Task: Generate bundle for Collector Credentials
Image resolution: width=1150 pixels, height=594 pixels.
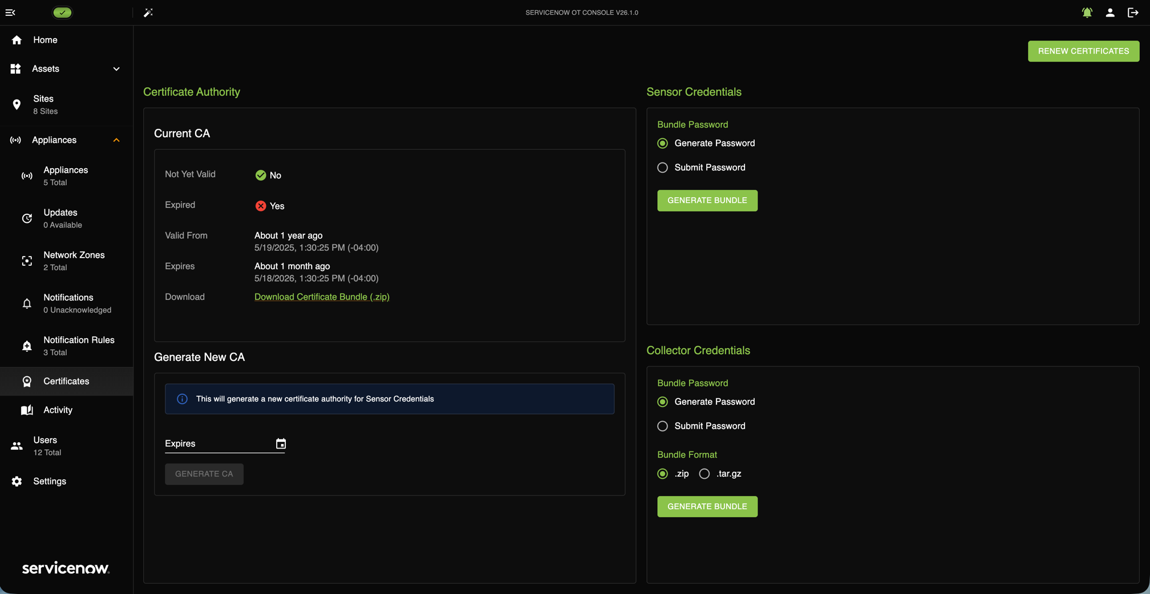Action: pos(707,507)
